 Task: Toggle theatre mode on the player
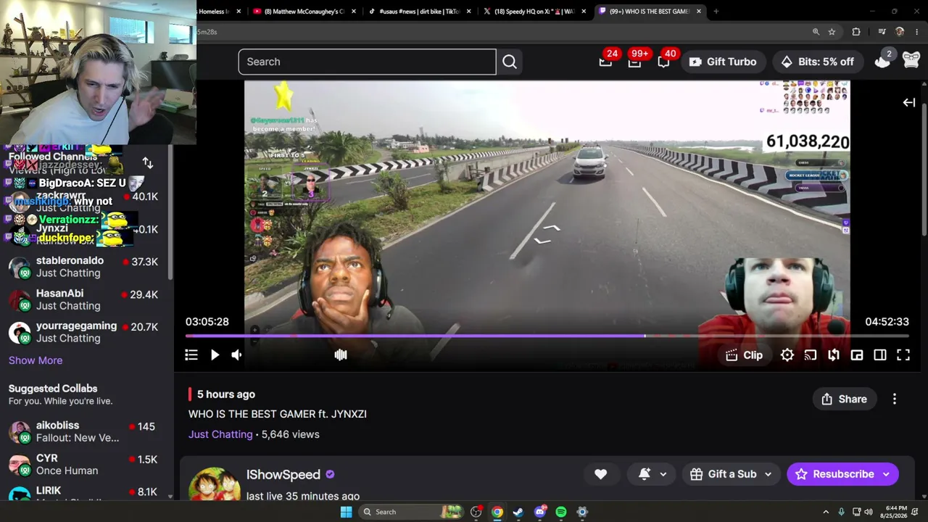pos(880,355)
